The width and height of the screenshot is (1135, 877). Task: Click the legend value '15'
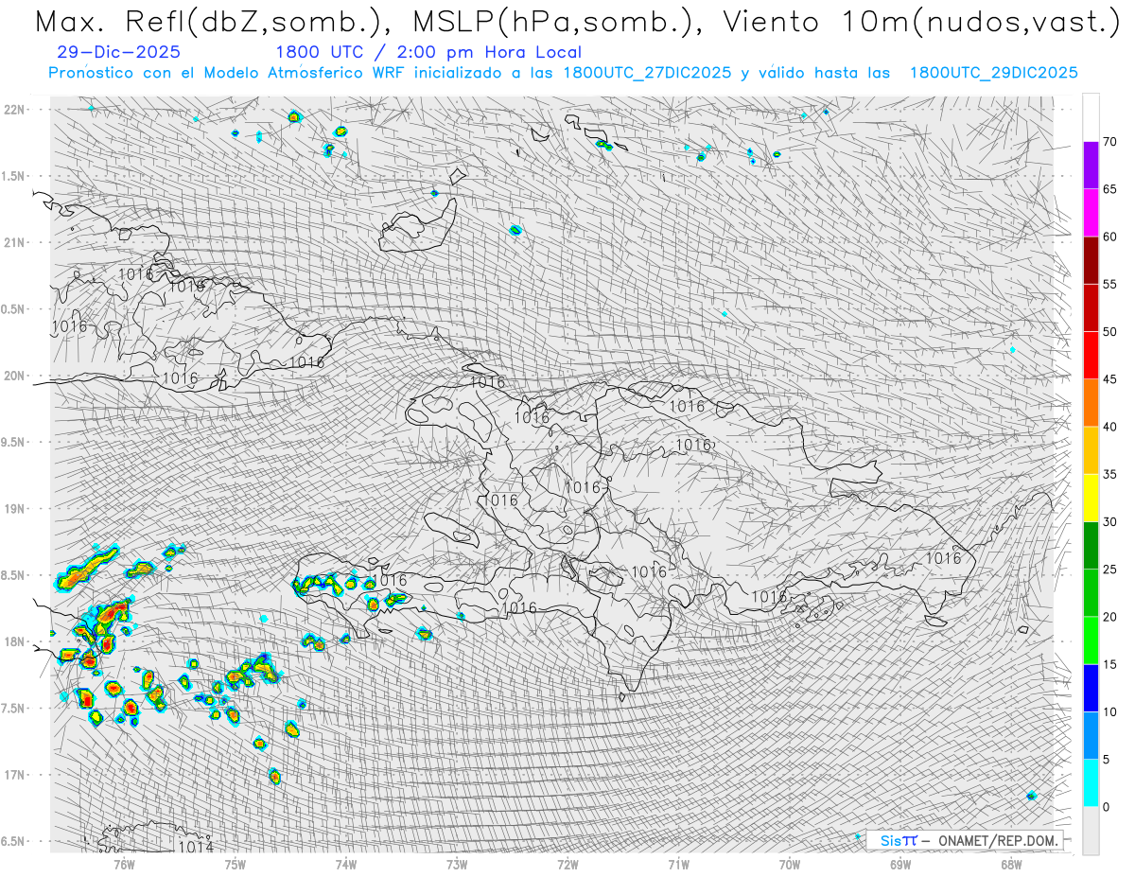point(1109,664)
